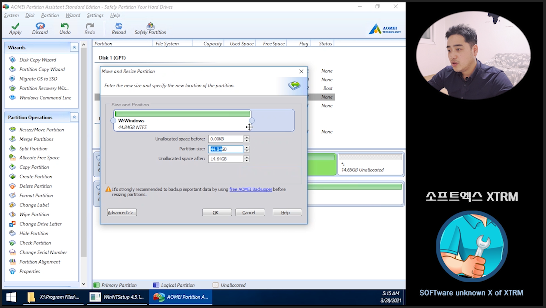Open the Help menu
Screen dimensions: 546x308
pos(115,15)
